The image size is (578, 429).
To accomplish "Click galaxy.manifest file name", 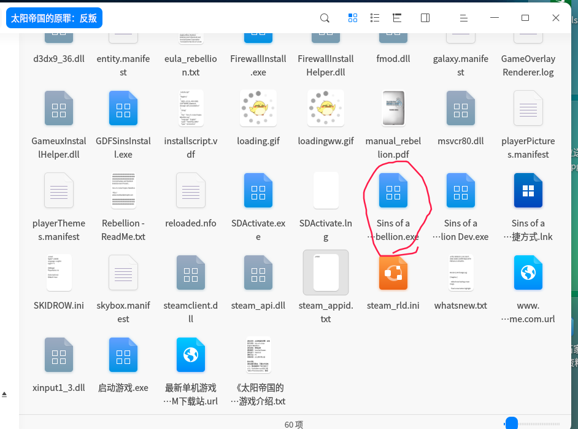I will click(460, 66).
